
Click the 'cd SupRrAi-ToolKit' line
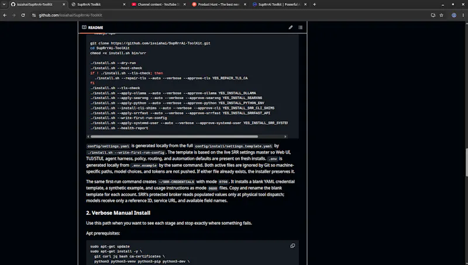[x=110, y=48]
